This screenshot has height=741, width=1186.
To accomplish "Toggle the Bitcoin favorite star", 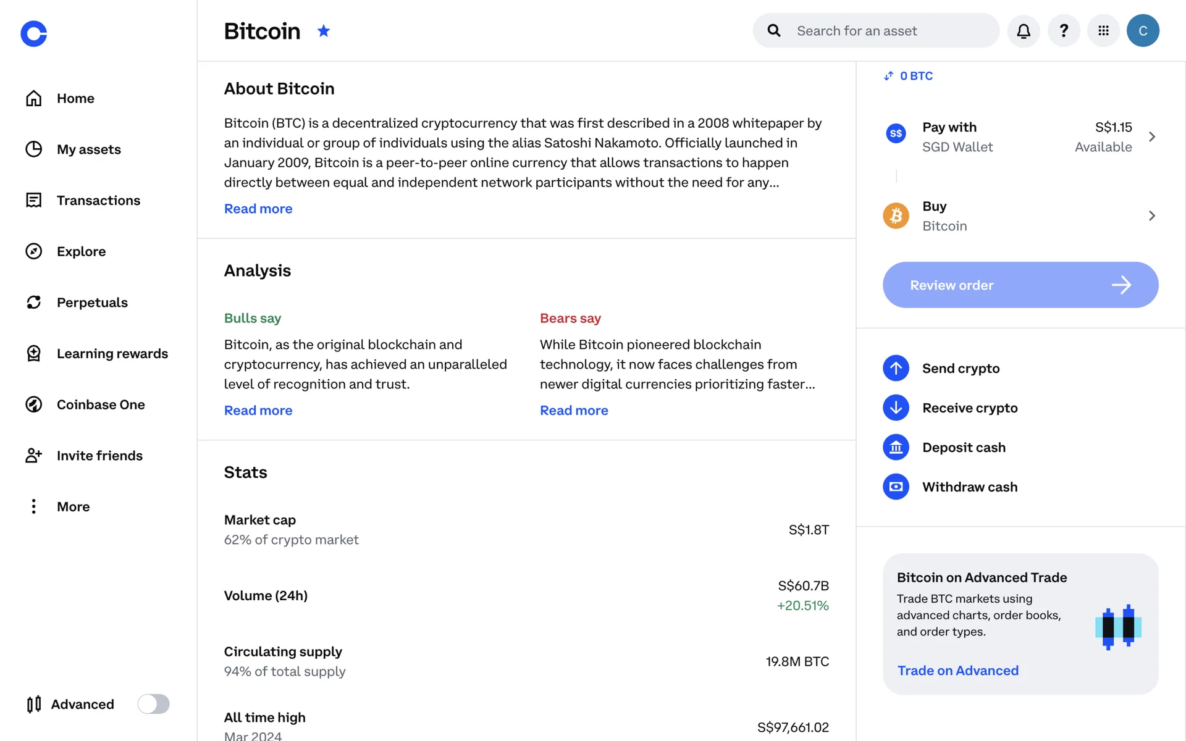I will point(324,31).
